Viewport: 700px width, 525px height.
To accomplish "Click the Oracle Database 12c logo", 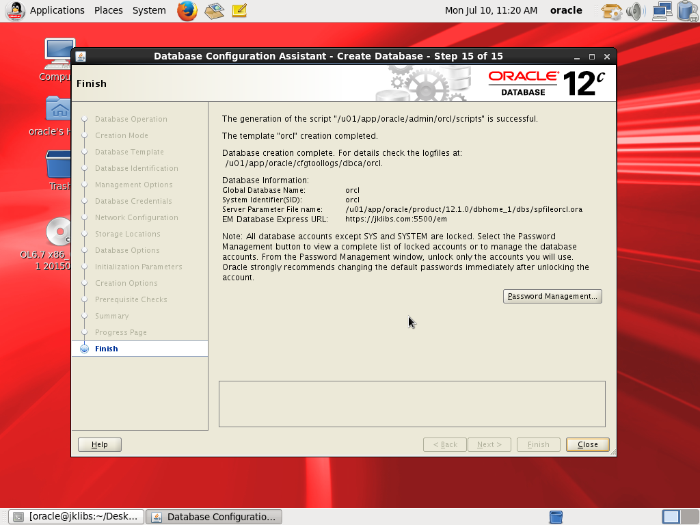I will click(546, 83).
